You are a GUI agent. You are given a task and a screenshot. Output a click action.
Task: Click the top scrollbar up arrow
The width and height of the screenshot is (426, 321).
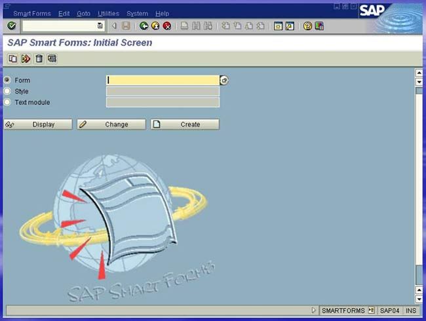[419, 73]
